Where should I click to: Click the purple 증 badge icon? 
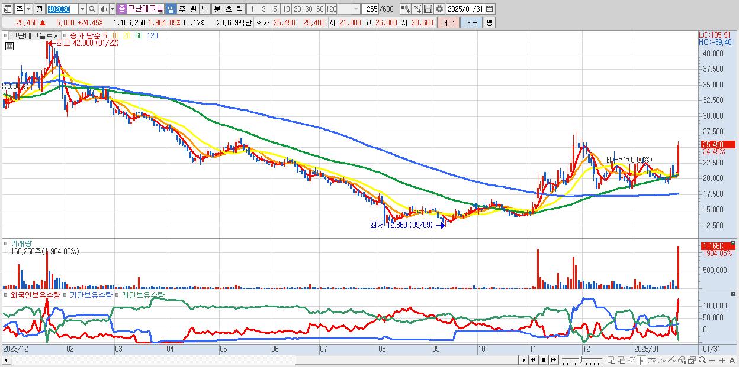121,9
